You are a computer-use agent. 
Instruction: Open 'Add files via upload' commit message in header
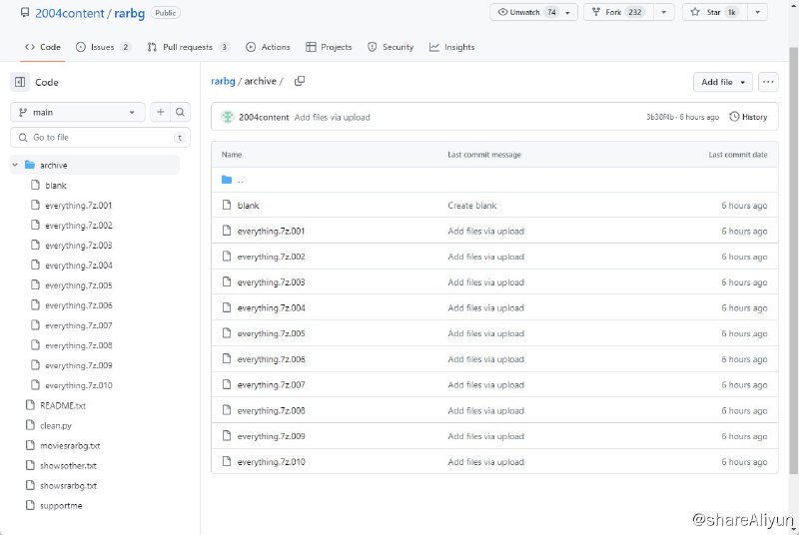click(333, 117)
